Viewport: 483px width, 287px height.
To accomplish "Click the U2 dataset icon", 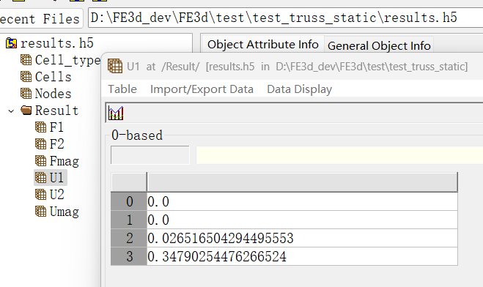I will [40, 195].
